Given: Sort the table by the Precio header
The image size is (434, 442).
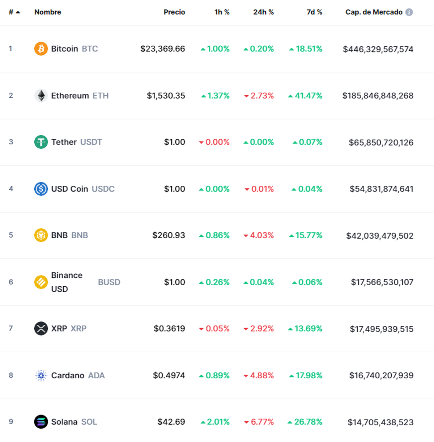Looking at the screenshot, I should tap(174, 12).
